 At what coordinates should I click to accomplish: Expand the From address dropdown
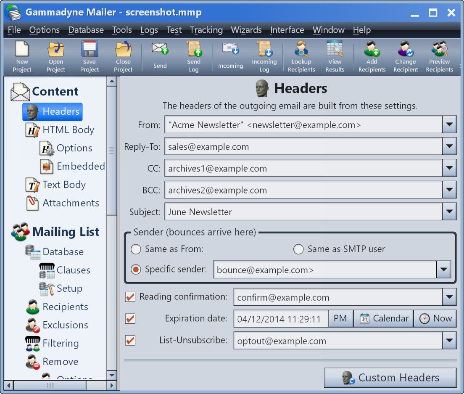pos(449,124)
